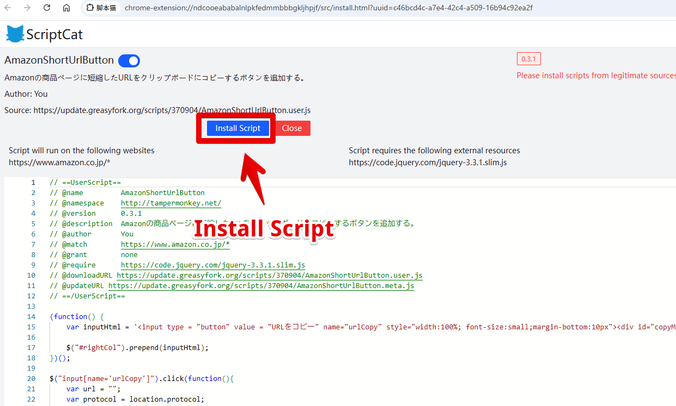
Task: Click the '// @author You' code line
Action: [92, 234]
